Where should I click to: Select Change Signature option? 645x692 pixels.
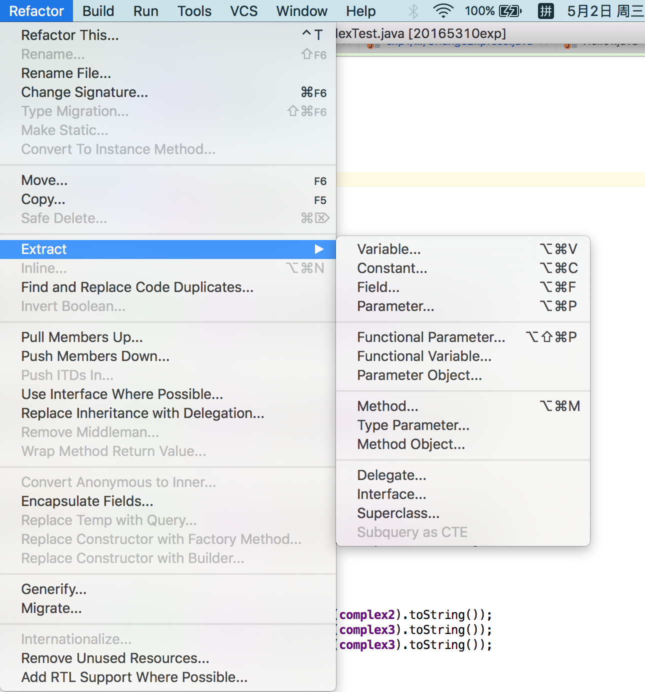(x=84, y=92)
